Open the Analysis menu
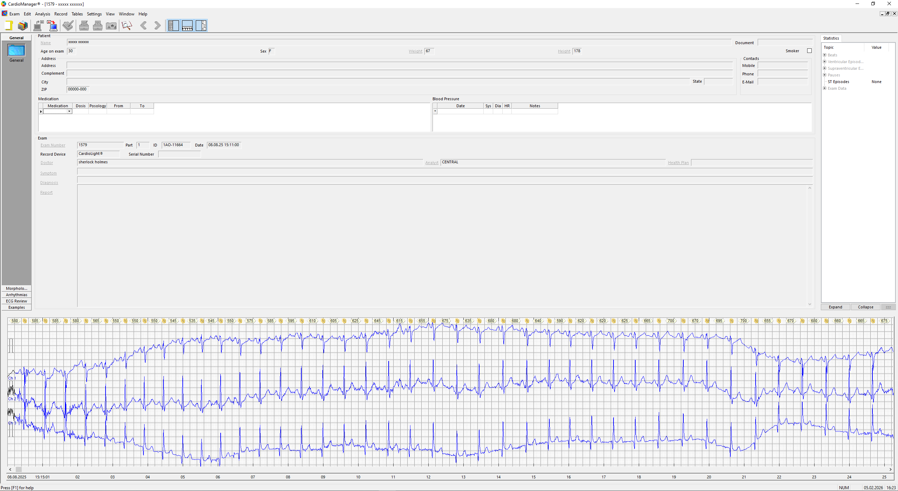898x491 pixels. tap(42, 14)
